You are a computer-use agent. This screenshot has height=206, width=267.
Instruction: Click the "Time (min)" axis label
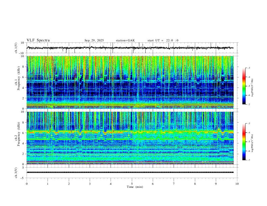(x=135, y=187)
